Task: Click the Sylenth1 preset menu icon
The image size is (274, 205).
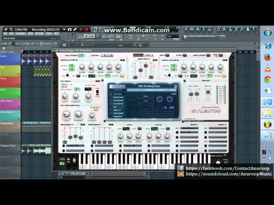Action: point(175,86)
